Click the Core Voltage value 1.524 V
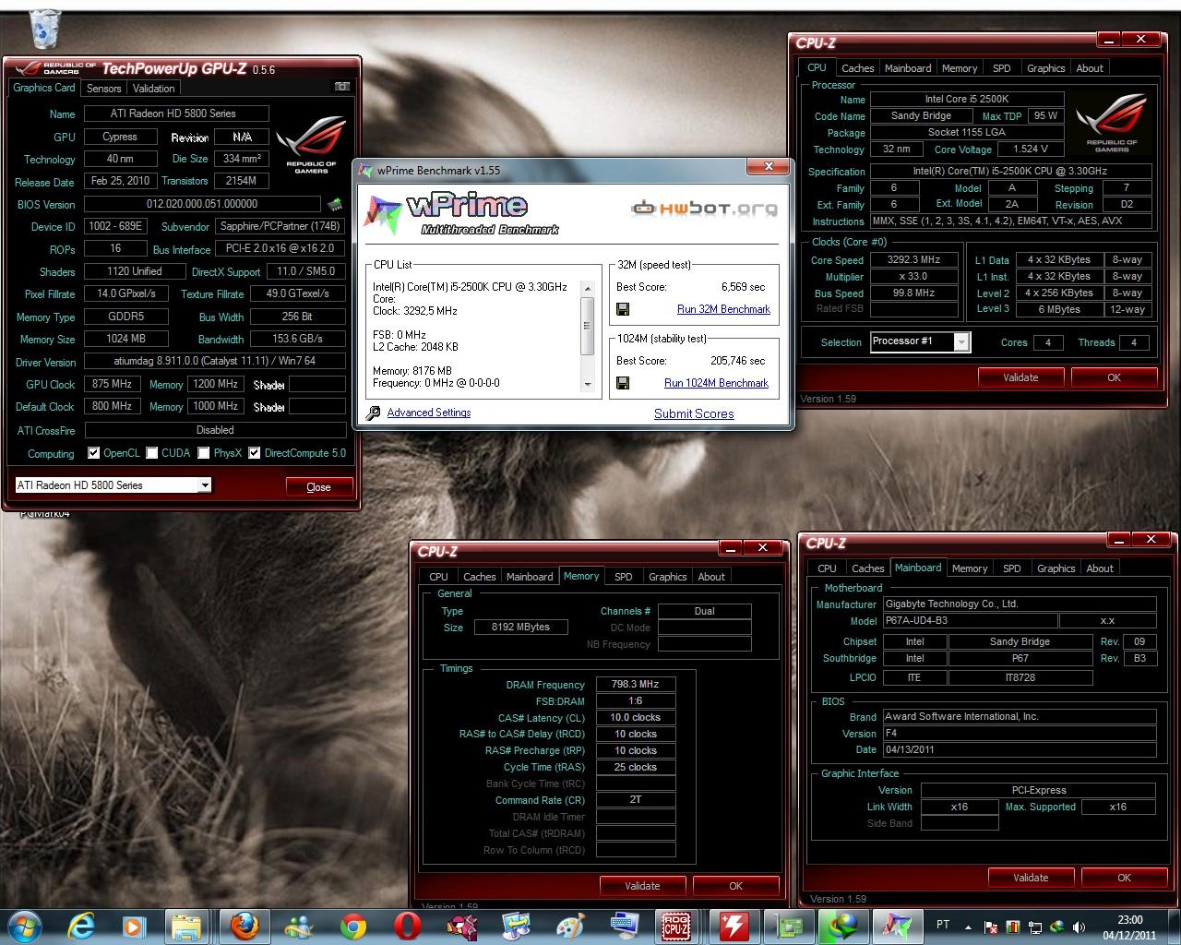1181x945 pixels. pyautogui.click(x=1030, y=149)
